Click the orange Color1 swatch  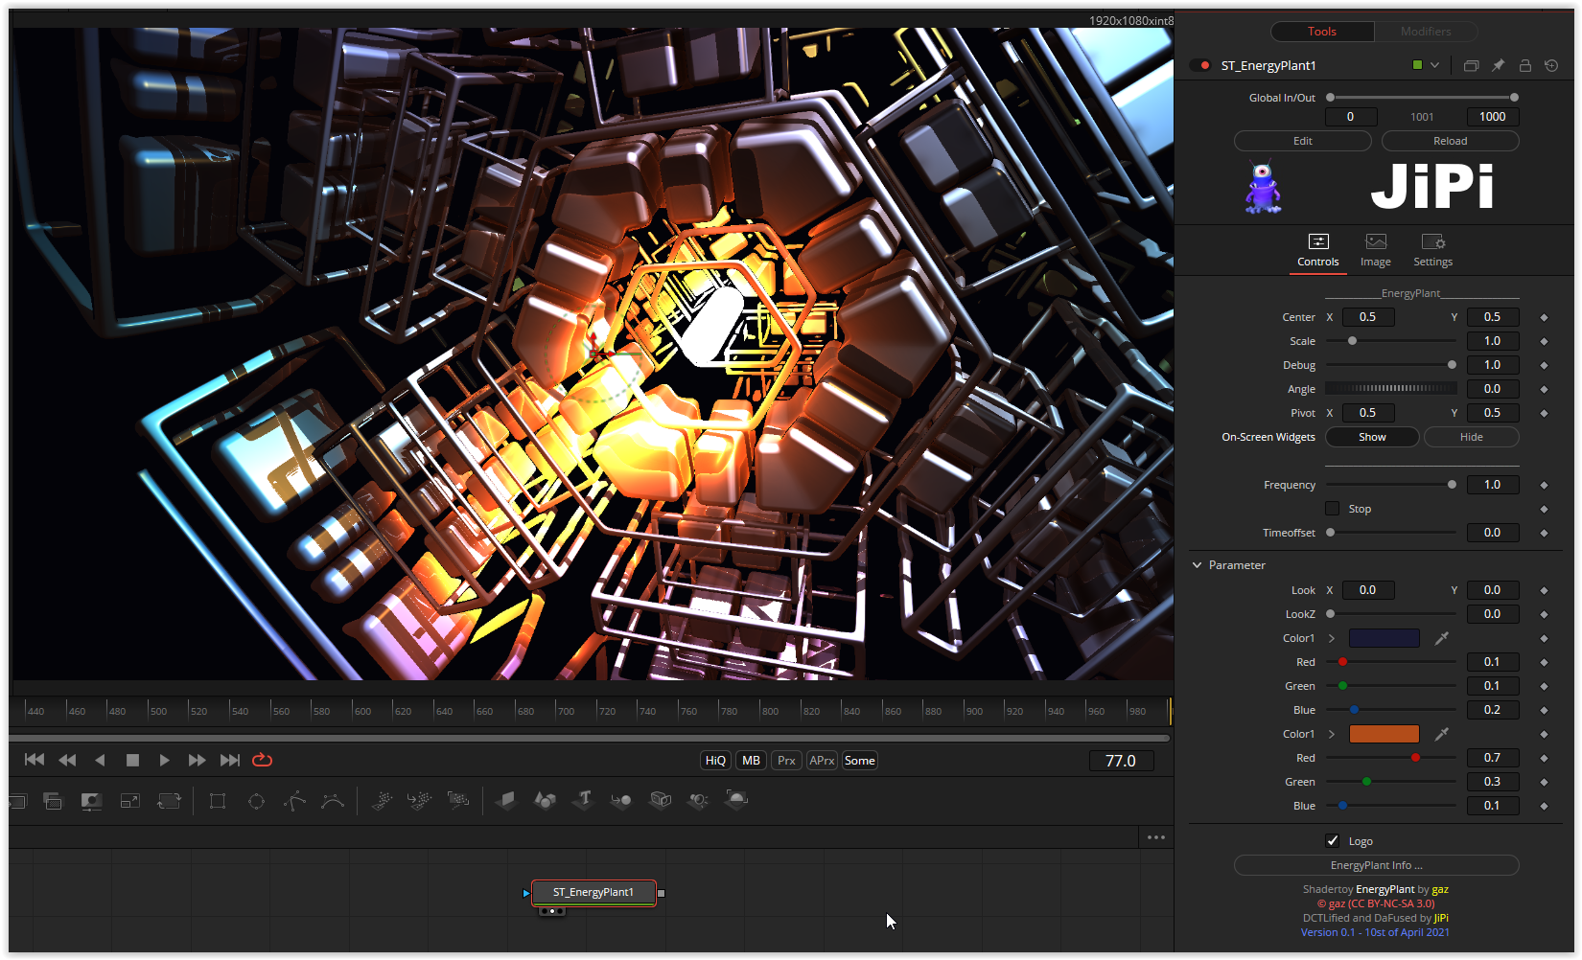click(x=1384, y=734)
